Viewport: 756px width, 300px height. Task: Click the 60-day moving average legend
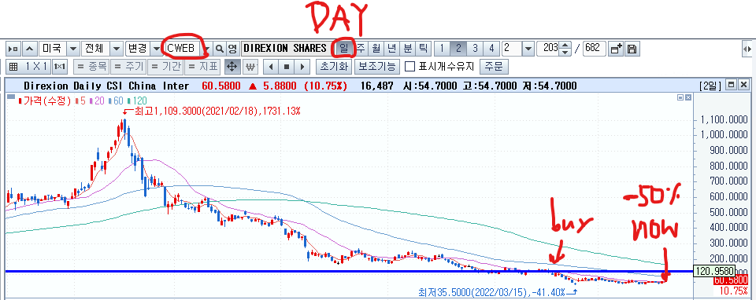pyautogui.click(x=116, y=101)
